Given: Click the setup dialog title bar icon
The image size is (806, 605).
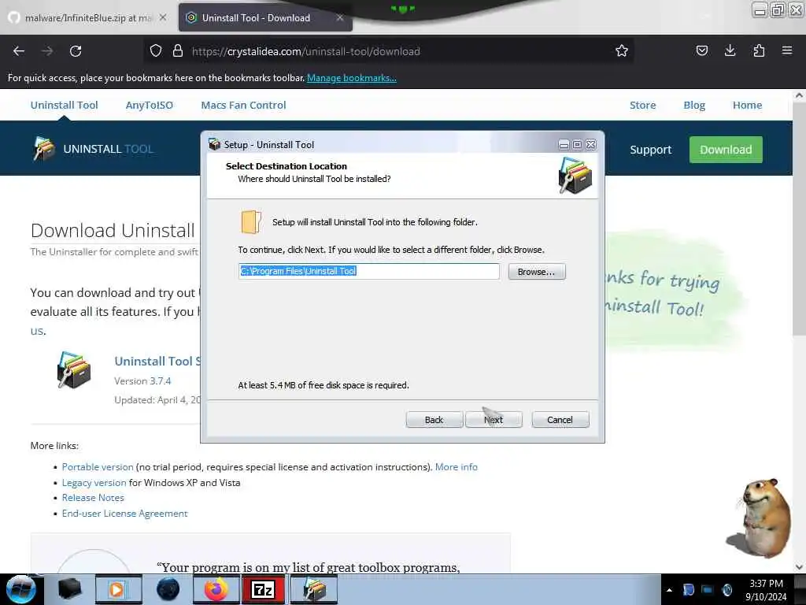Looking at the screenshot, I should (214, 145).
